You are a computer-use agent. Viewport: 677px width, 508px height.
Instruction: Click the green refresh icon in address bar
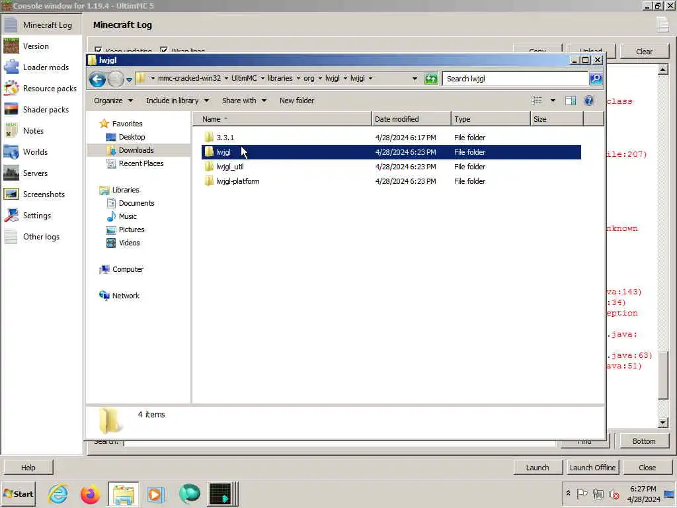click(x=430, y=79)
